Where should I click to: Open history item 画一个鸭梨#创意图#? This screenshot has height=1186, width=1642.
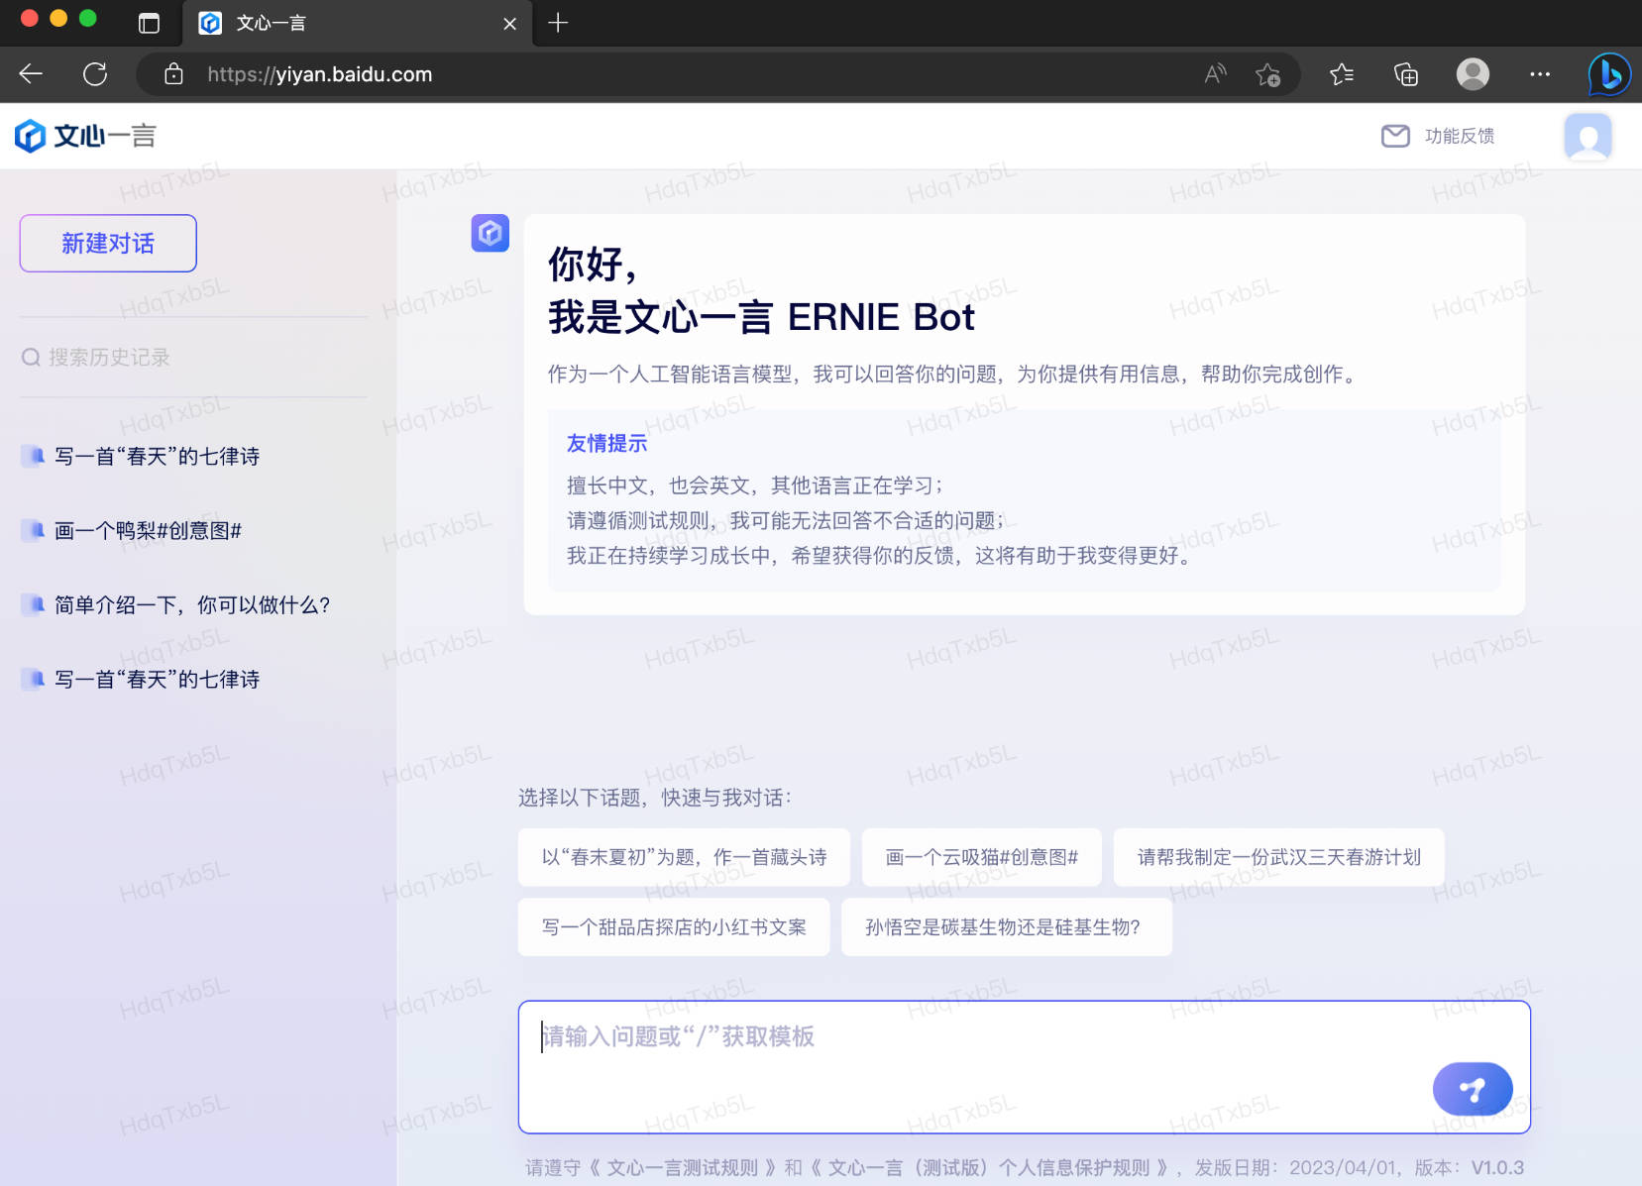(148, 531)
